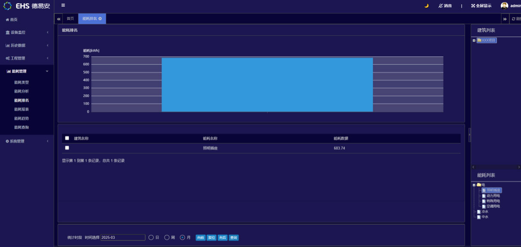Open 能耗分析 in the sidebar
521x247 pixels.
[22, 91]
